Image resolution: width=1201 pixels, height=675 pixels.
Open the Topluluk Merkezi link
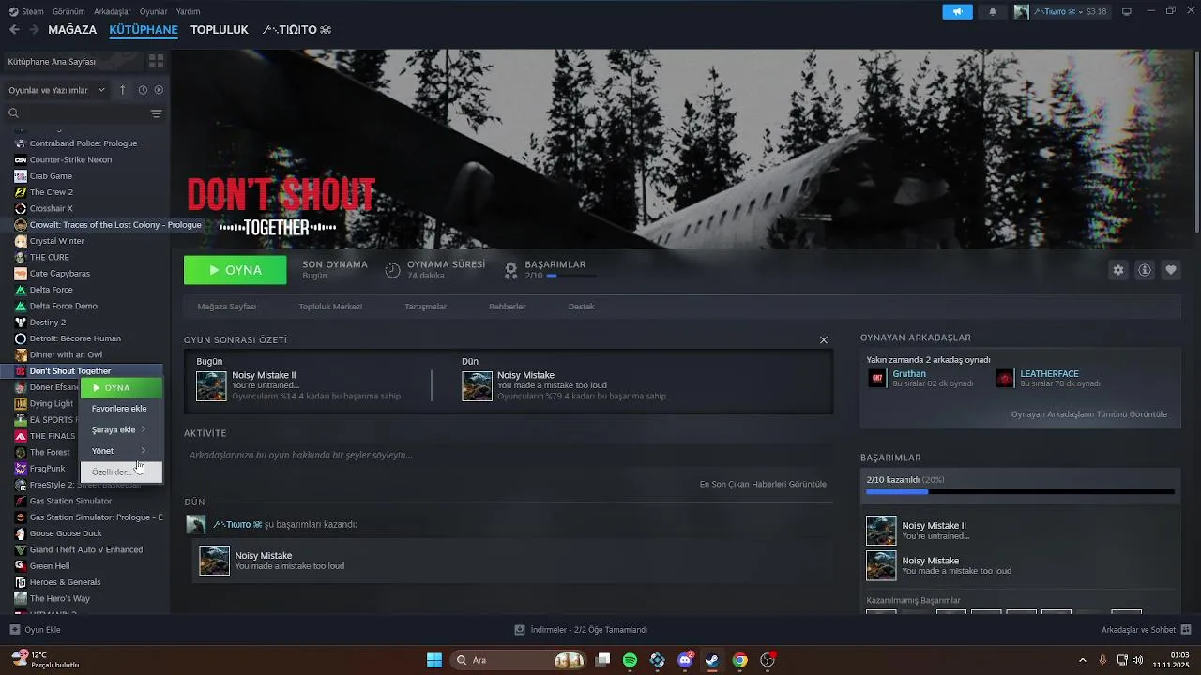click(x=330, y=307)
